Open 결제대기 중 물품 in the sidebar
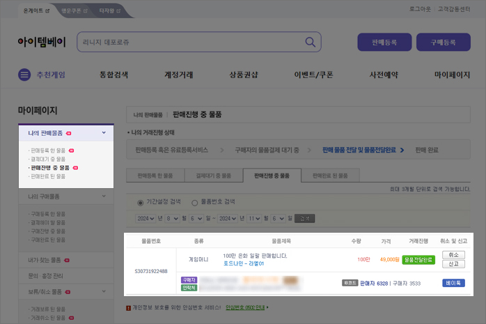Viewport: 486px width, 324px height. (48, 159)
